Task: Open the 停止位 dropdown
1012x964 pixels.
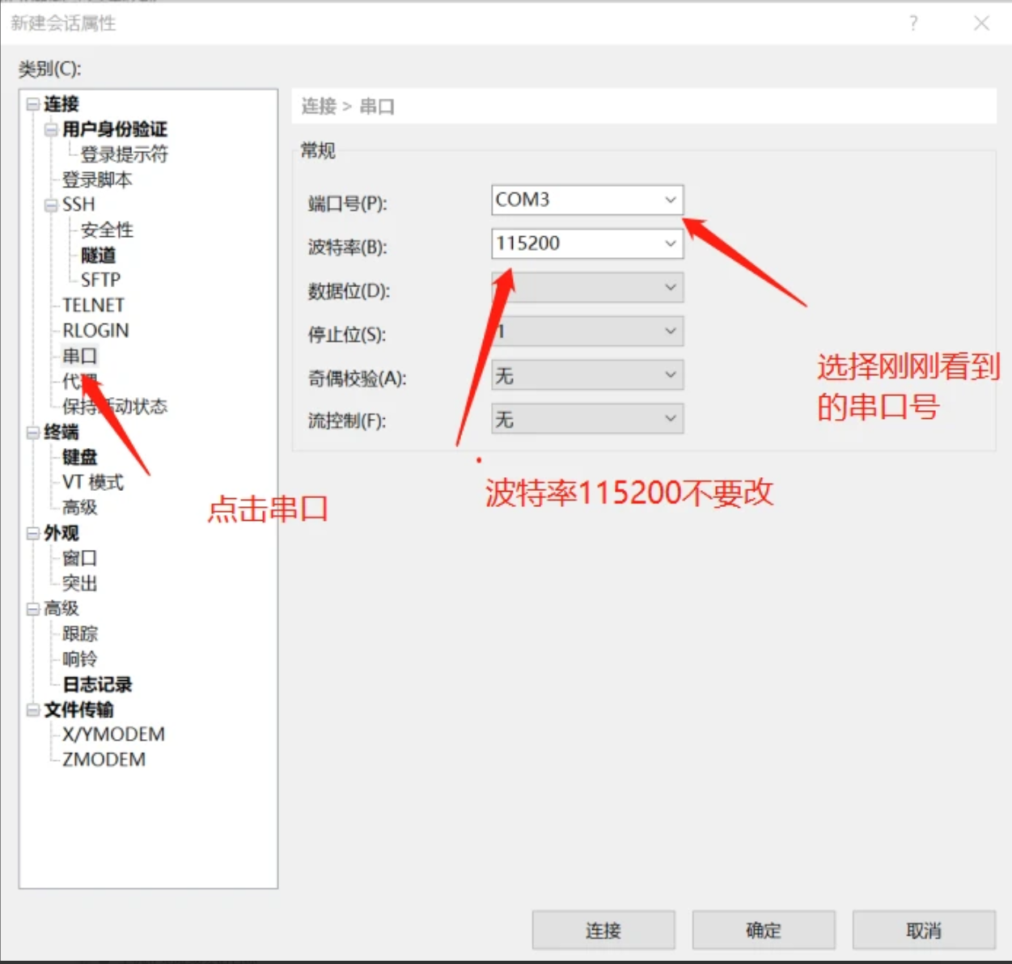Action: (587, 331)
